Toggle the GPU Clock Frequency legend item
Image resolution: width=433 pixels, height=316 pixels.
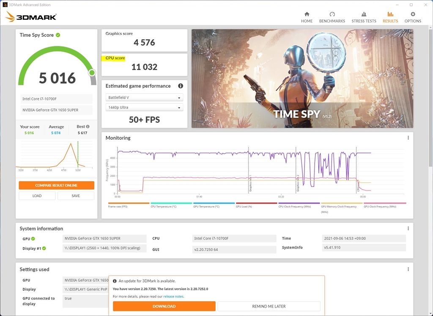385,205
